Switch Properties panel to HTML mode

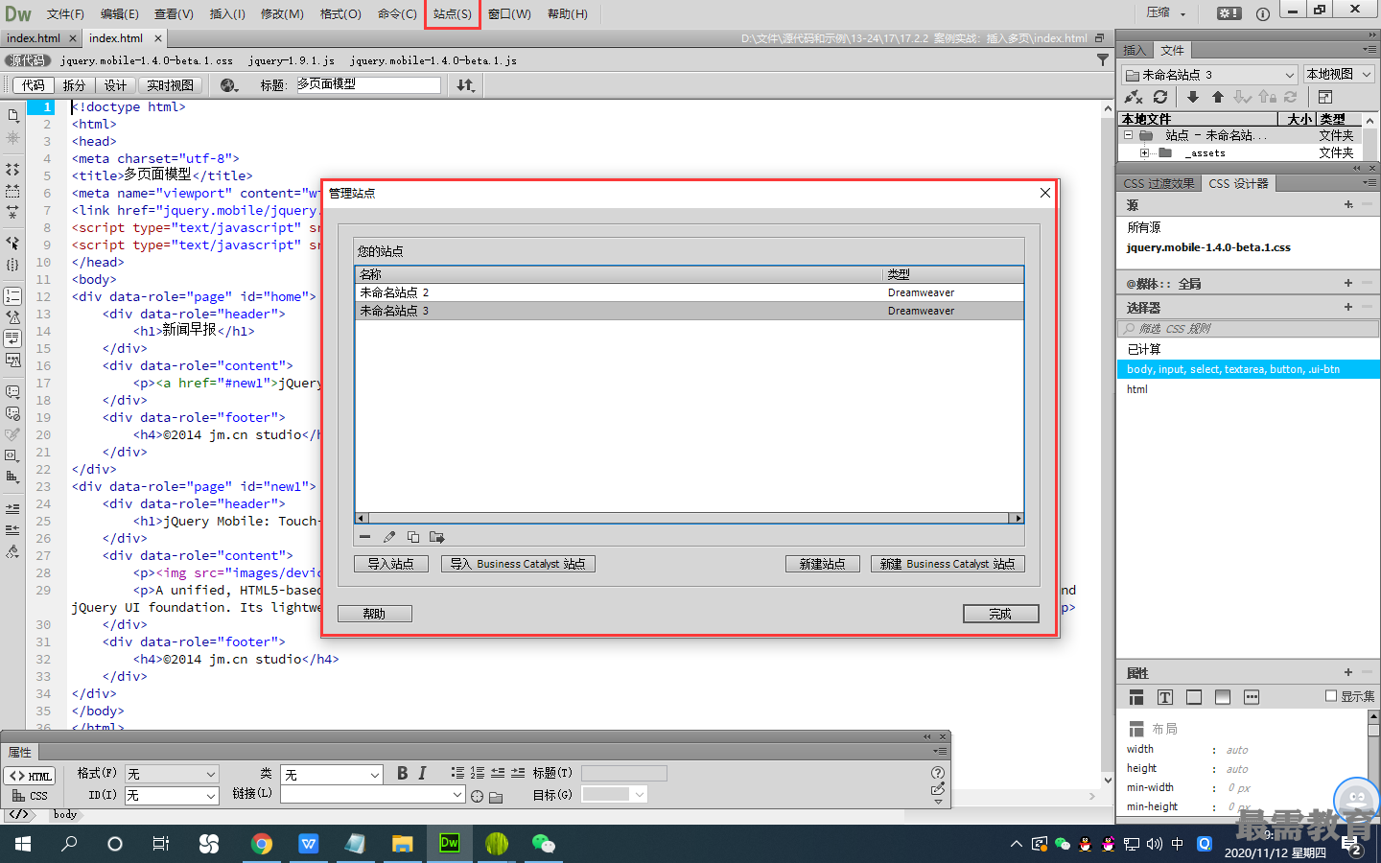tap(30, 776)
